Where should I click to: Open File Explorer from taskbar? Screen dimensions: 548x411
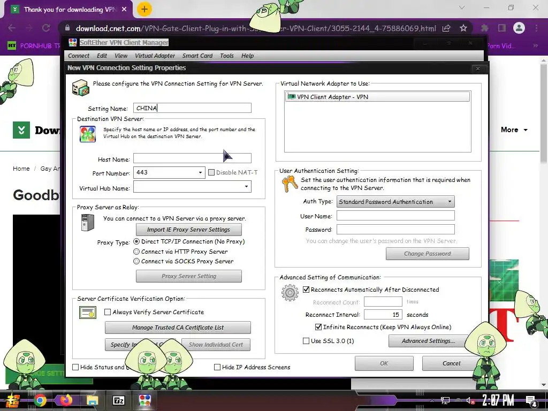pyautogui.click(x=92, y=400)
